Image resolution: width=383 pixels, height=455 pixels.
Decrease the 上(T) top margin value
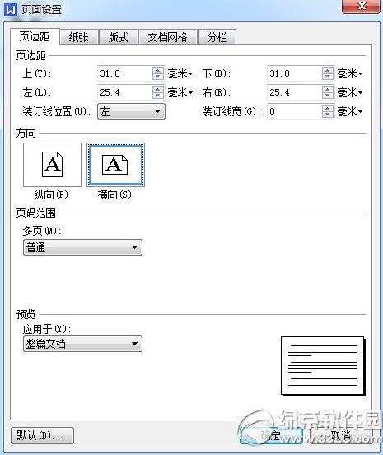point(157,77)
